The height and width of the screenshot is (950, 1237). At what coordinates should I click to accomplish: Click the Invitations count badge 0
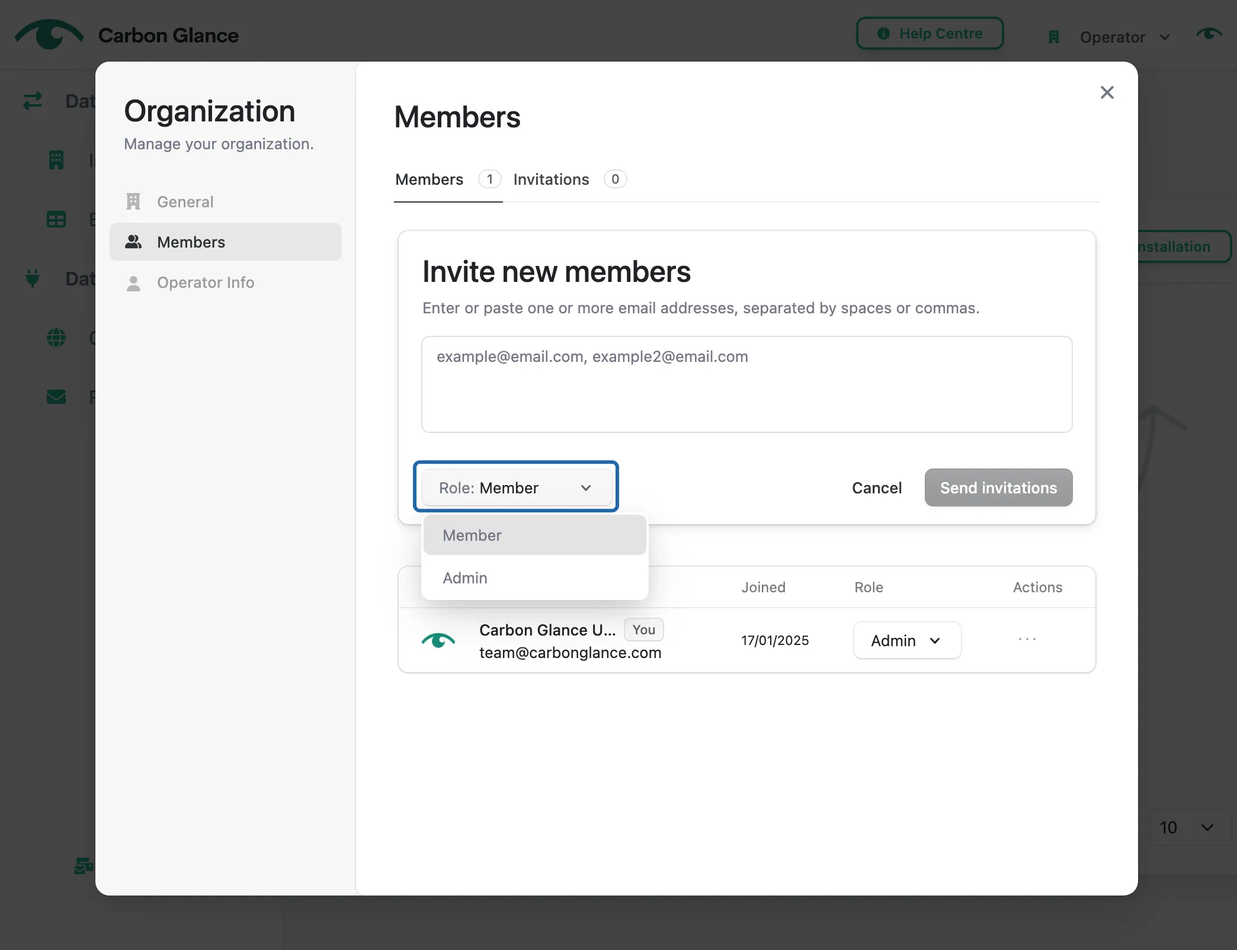(615, 179)
